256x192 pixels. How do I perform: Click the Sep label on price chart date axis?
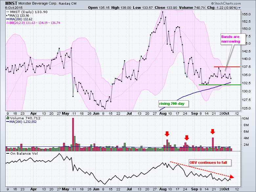[x=194, y=114]
